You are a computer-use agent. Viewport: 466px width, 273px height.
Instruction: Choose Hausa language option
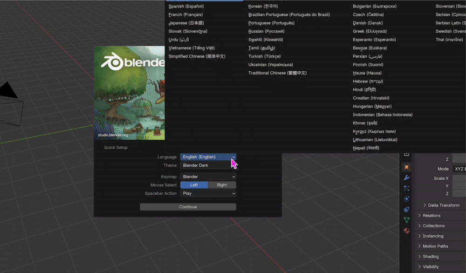367,73
